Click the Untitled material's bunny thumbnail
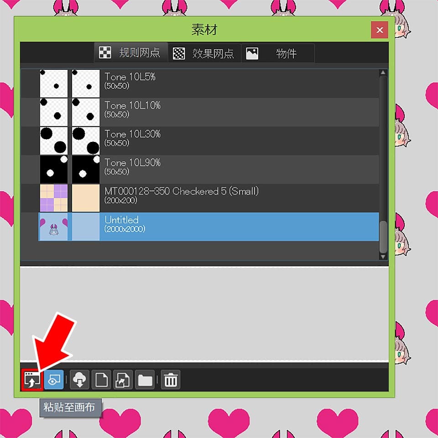 pyautogui.click(x=54, y=227)
